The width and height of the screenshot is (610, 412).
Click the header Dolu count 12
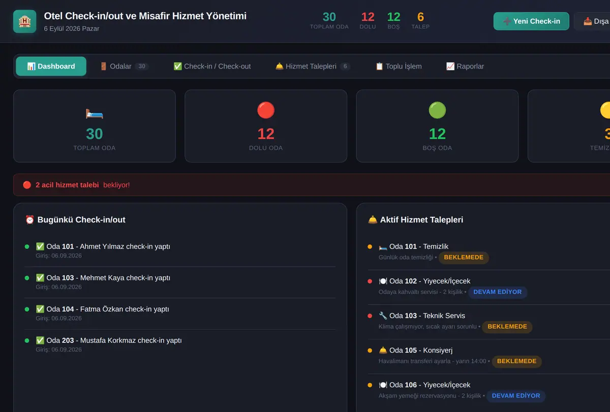368,17
